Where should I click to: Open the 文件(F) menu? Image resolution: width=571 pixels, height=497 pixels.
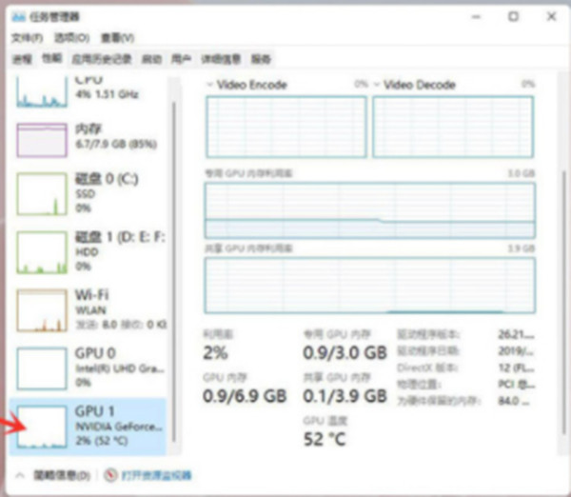point(27,38)
